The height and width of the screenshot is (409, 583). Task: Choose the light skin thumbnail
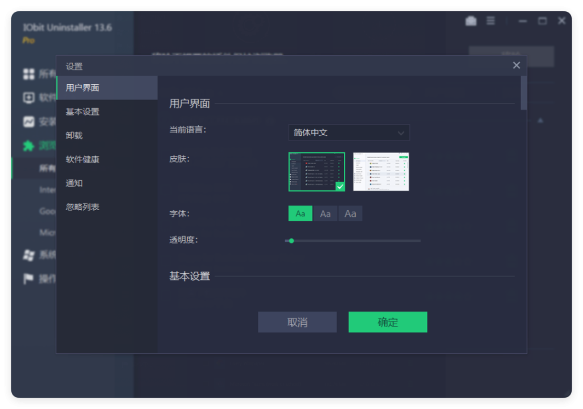(x=381, y=172)
